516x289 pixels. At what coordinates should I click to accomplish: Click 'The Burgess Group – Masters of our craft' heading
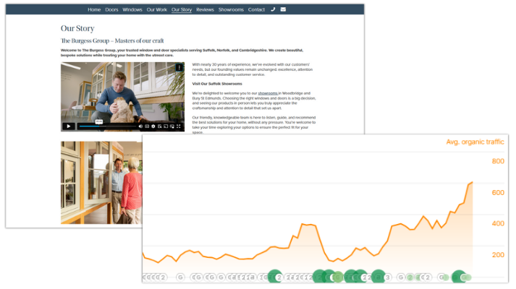coord(112,40)
